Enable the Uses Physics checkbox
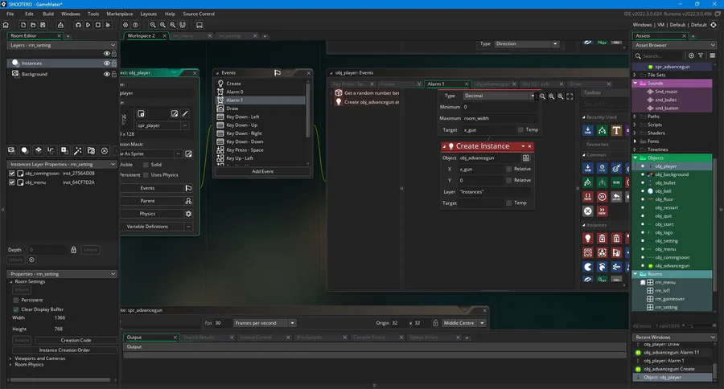 [x=146, y=175]
